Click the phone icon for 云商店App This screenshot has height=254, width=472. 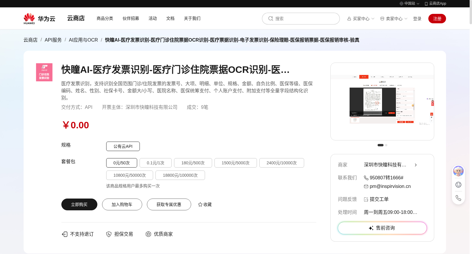(426, 4)
